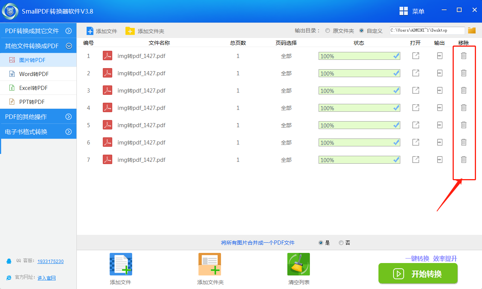
Task: Select 是 to merge images into one PDF
Action: pos(321,243)
